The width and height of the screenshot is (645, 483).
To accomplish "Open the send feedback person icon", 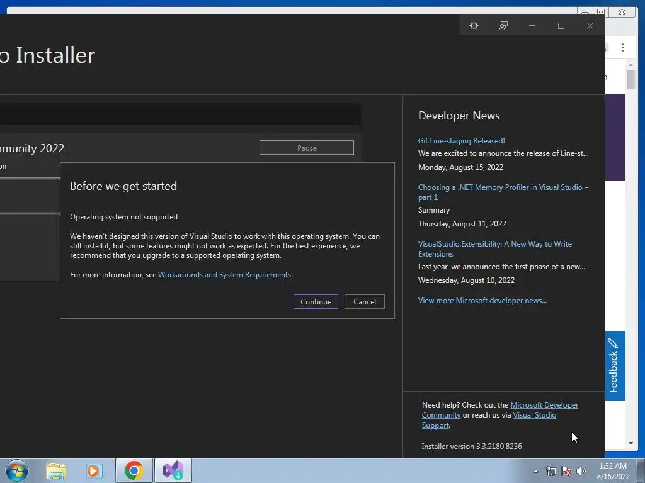I will point(503,25).
